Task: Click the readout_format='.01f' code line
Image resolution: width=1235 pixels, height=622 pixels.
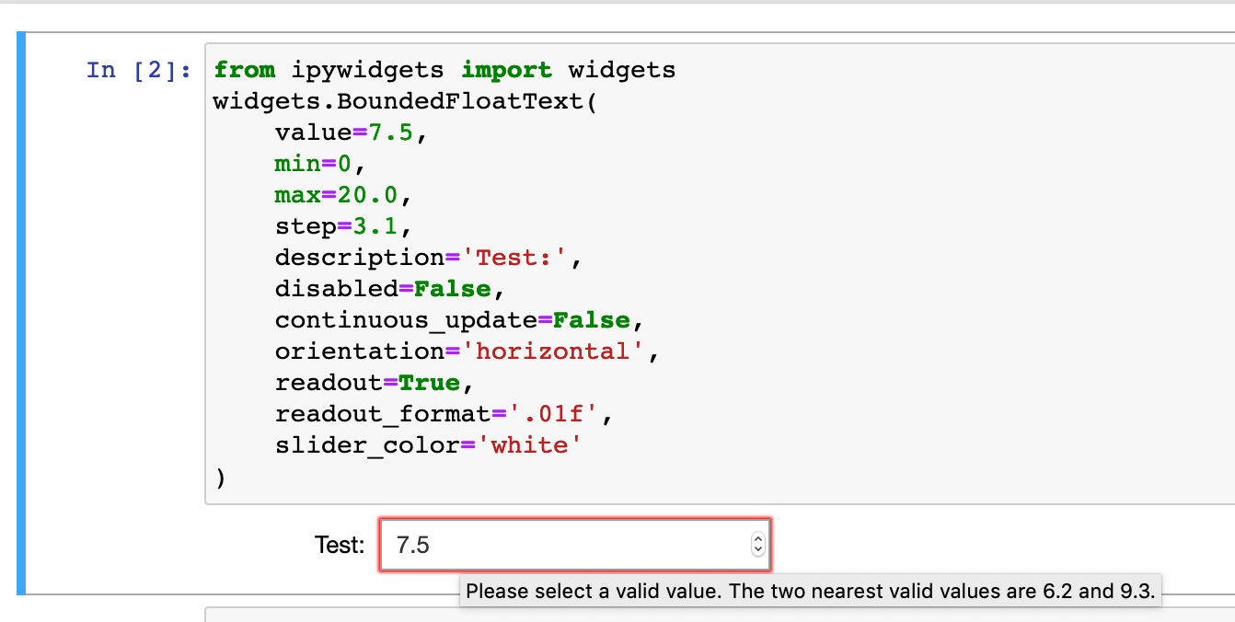Action: [444, 414]
